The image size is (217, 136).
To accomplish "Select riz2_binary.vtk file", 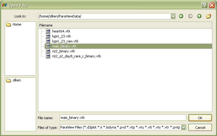I will pyautogui.click(x=63, y=51).
